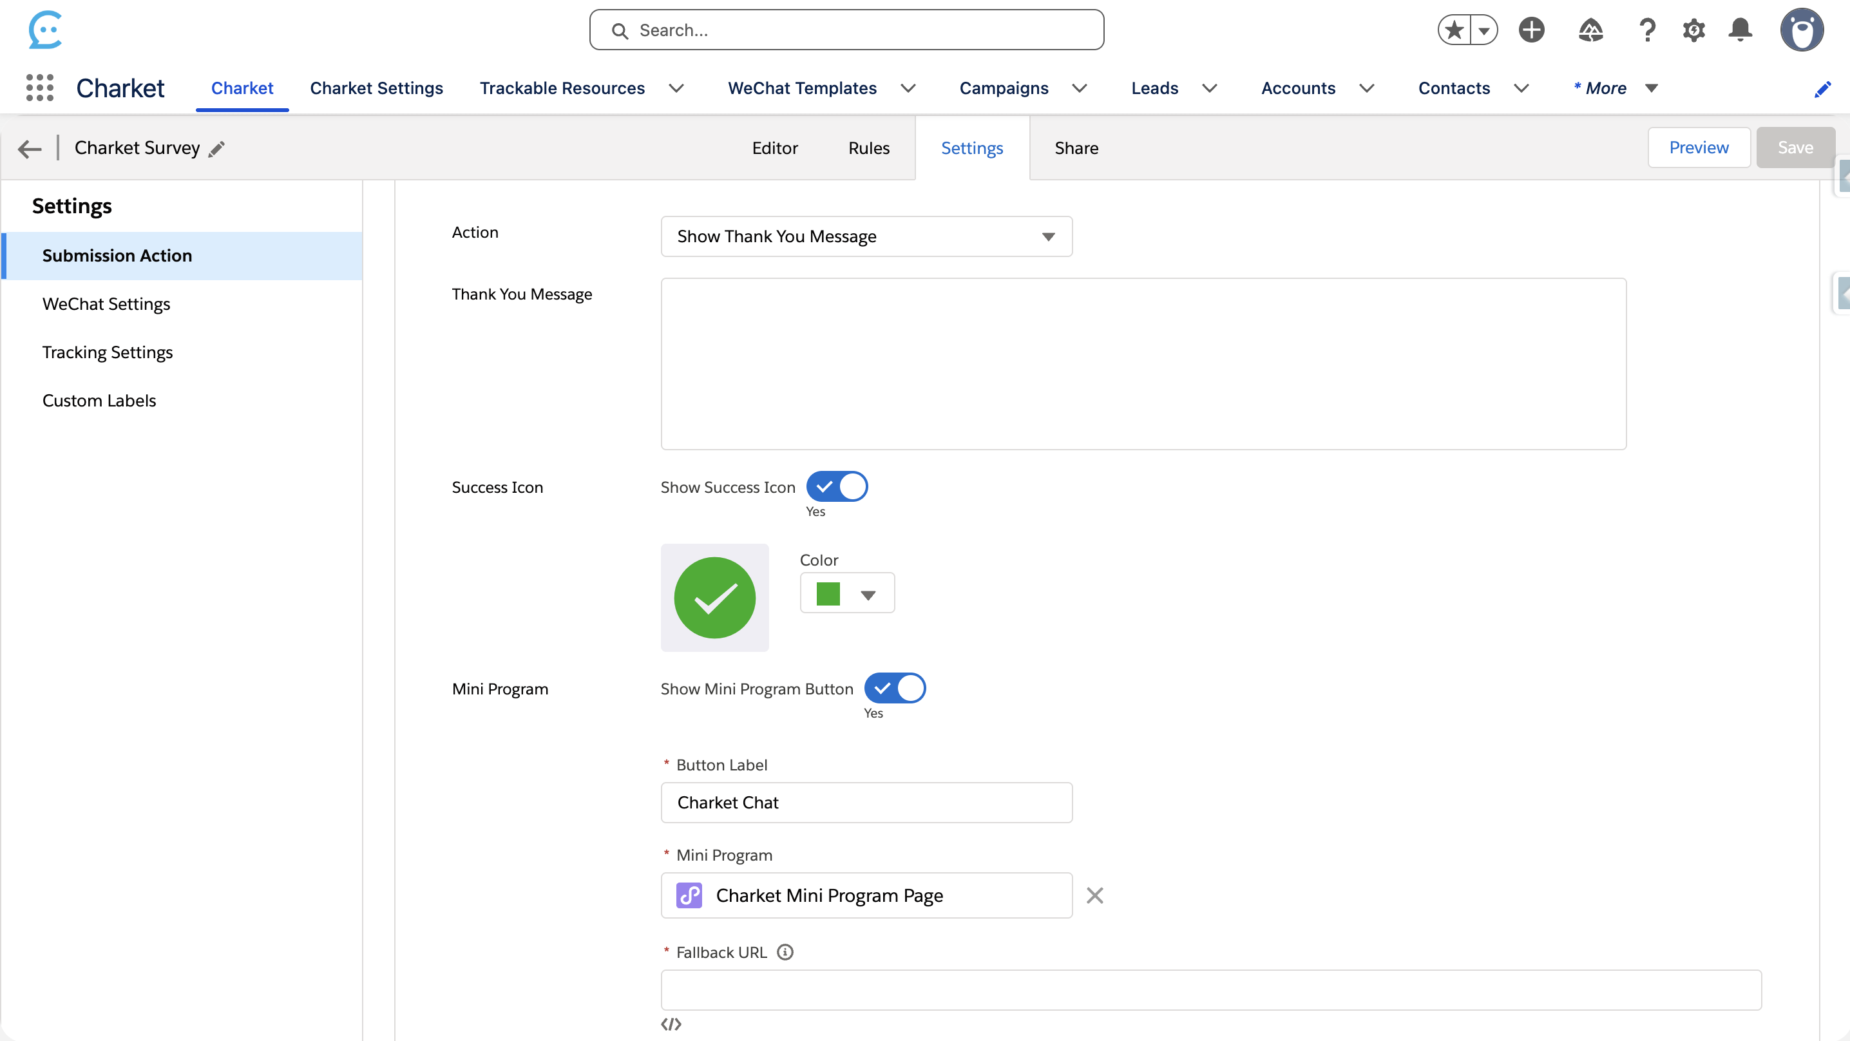
Task: Expand the Contacts menu chevron
Action: click(1521, 88)
